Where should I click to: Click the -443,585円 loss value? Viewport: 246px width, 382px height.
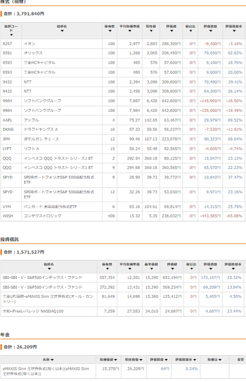click(x=210, y=216)
